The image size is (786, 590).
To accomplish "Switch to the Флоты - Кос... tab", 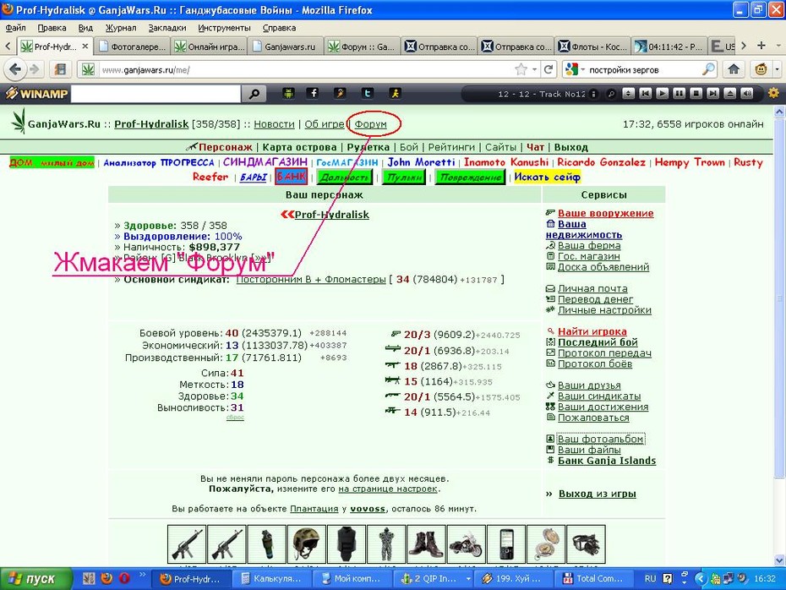I will (x=592, y=46).
